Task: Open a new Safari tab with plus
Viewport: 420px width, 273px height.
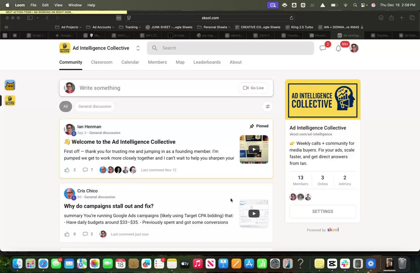Action: click(x=401, y=18)
